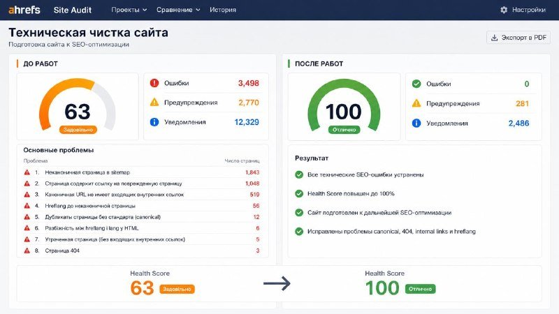
Task: Click the Отлично badge under green gauge
Action: [x=344, y=130]
